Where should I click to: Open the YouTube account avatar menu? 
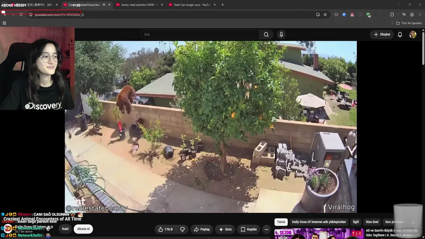click(x=413, y=35)
